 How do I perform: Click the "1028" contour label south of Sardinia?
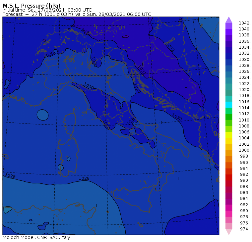[84, 178]
